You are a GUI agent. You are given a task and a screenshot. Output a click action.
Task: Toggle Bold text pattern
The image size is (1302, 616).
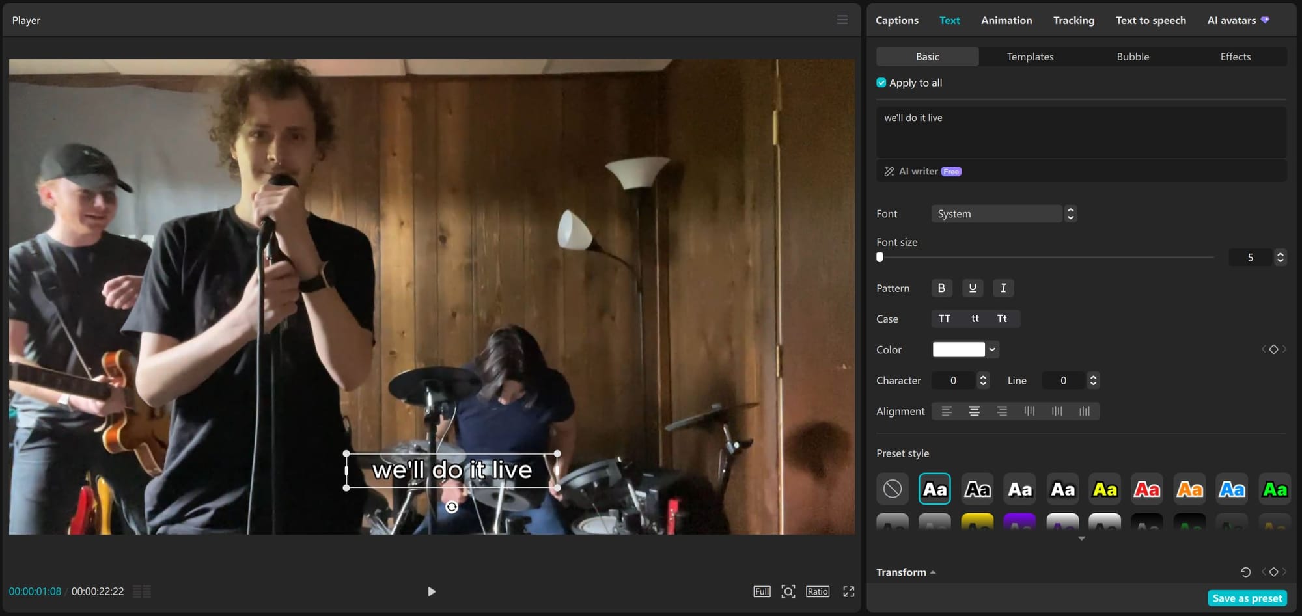coord(941,288)
